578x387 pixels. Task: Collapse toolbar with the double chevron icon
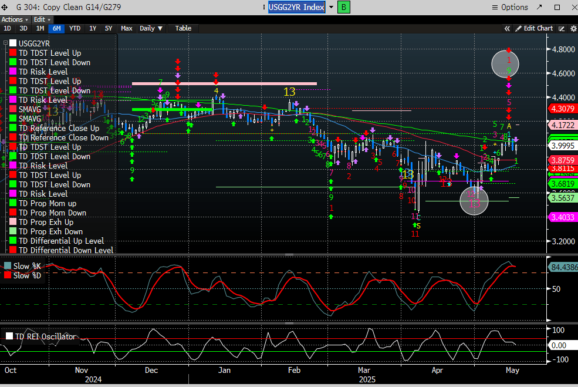508,28
